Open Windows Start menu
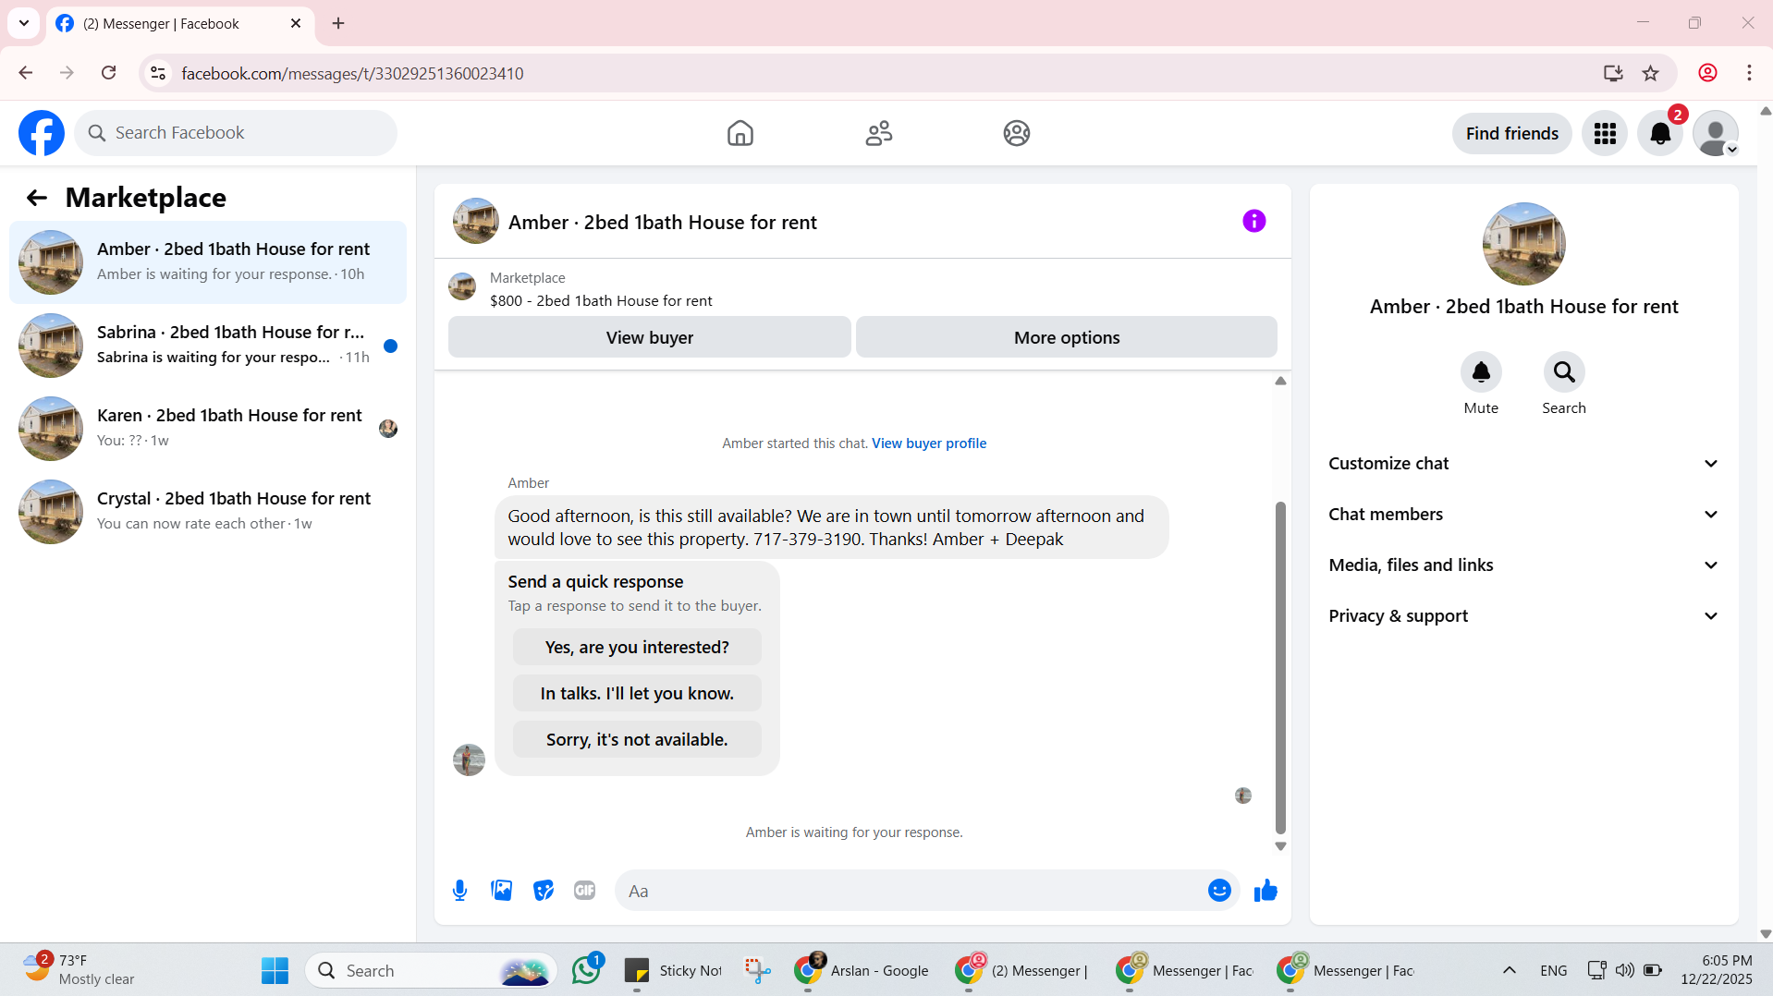Viewport: 1773px width, 996px height. pos(275,970)
